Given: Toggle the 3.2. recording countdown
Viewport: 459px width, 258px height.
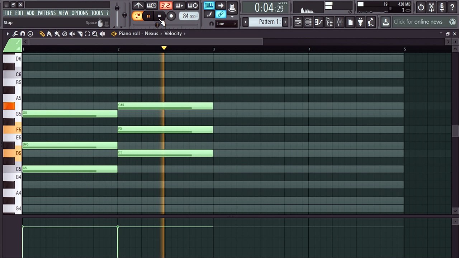Looking at the screenshot, I should click(165, 5).
